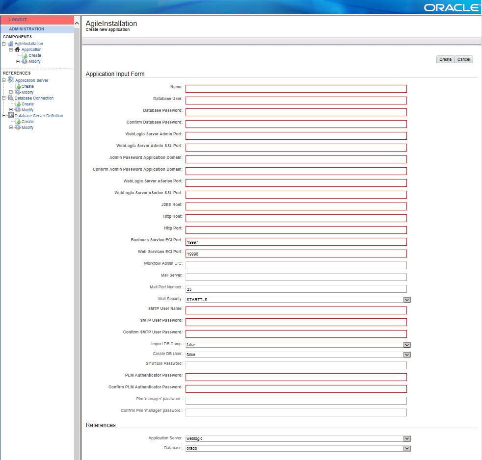482x460 pixels.
Task: Focus the J2EE Host input field
Action: (x=296, y=206)
